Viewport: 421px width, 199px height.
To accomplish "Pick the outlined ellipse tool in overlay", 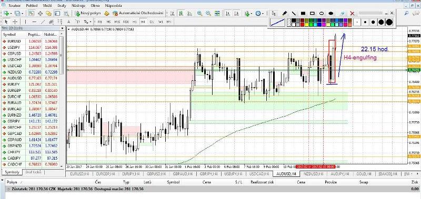I will click(x=322, y=13).
